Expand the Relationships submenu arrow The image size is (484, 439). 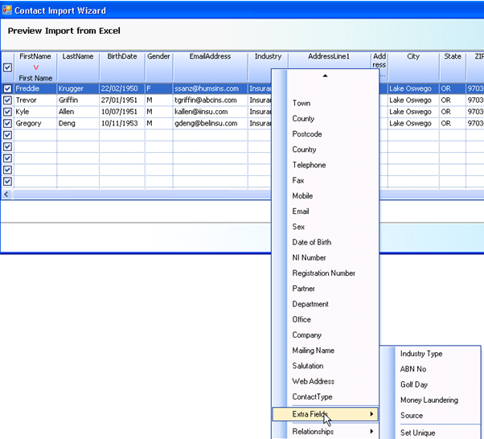coord(372,431)
